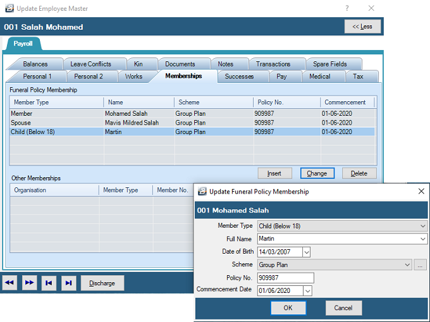Expand the Member Type dropdown
This screenshot has height=322, width=430.
[422, 226]
